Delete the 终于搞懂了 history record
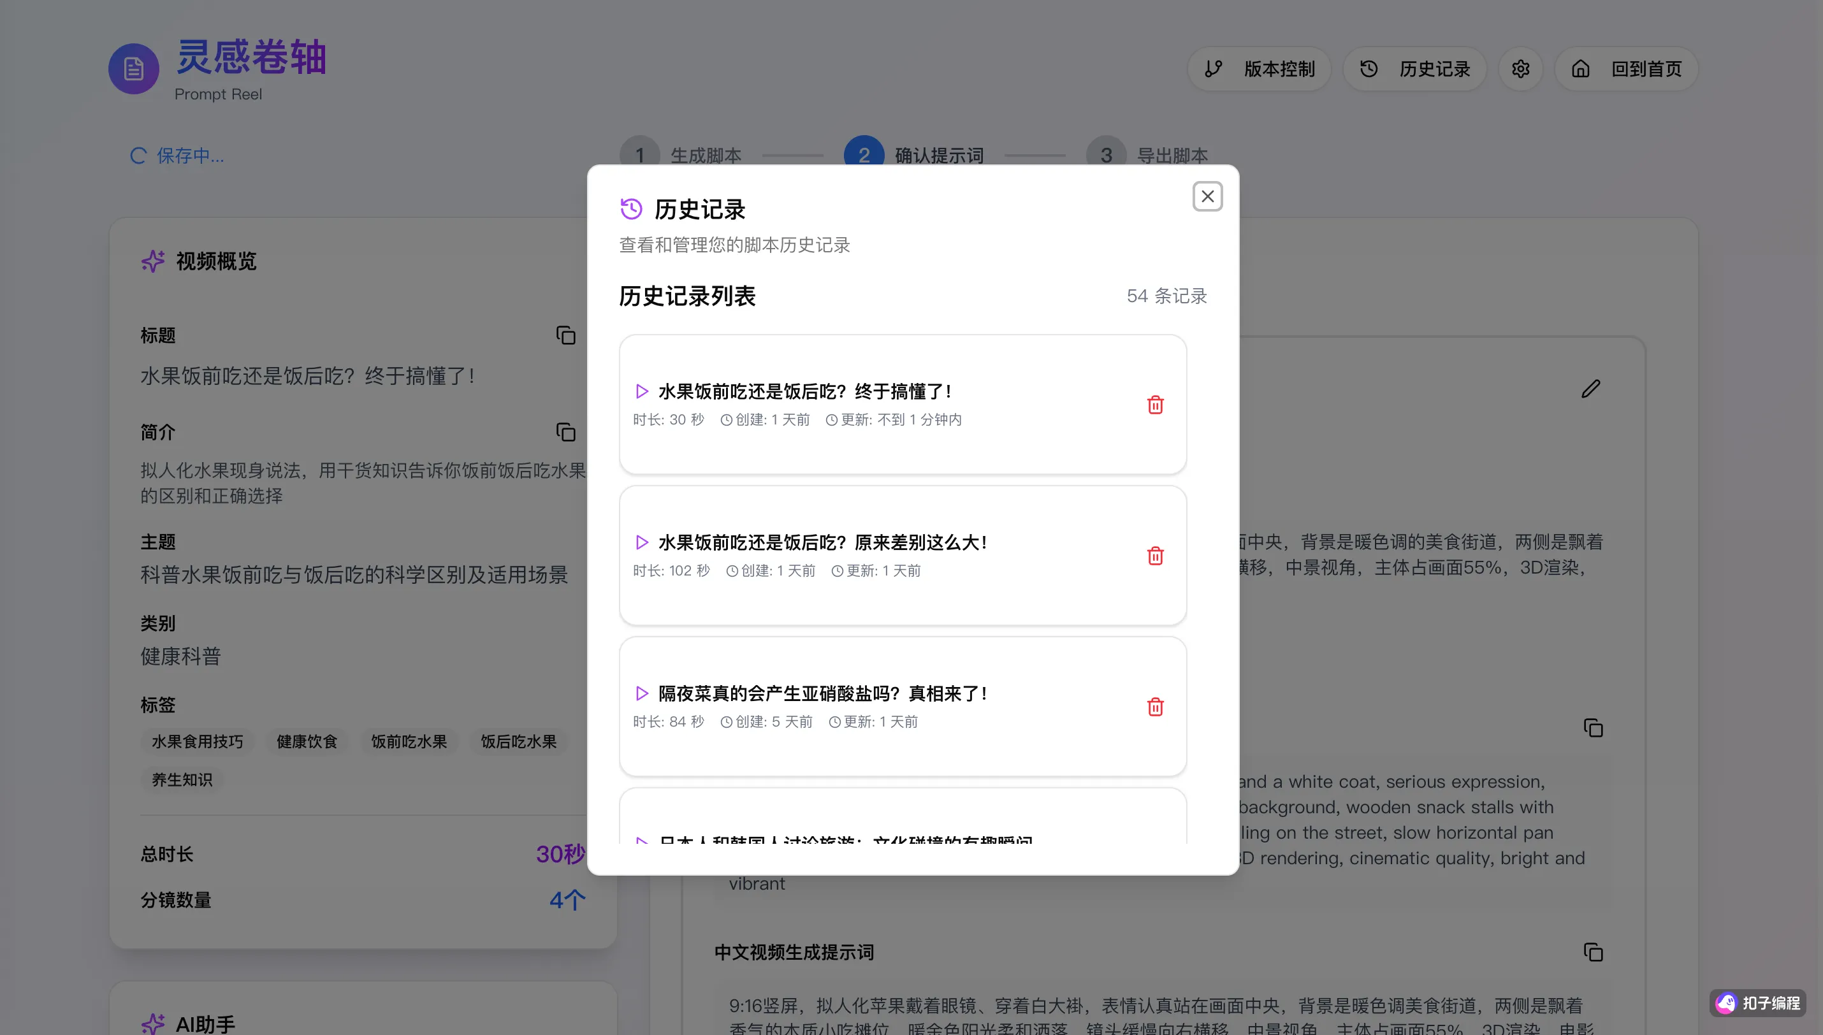This screenshot has width=1823, height=1035. pos(1155,405)
